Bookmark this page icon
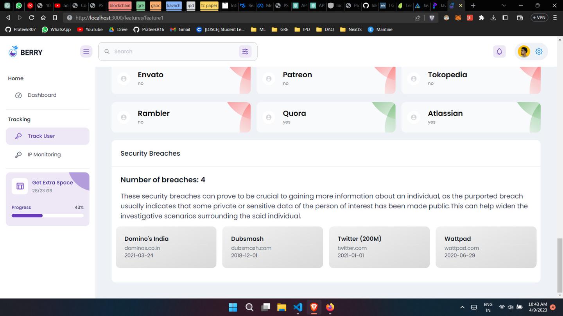Image resolution: width=563 pixels, height=316 pixels. [55, 18]
